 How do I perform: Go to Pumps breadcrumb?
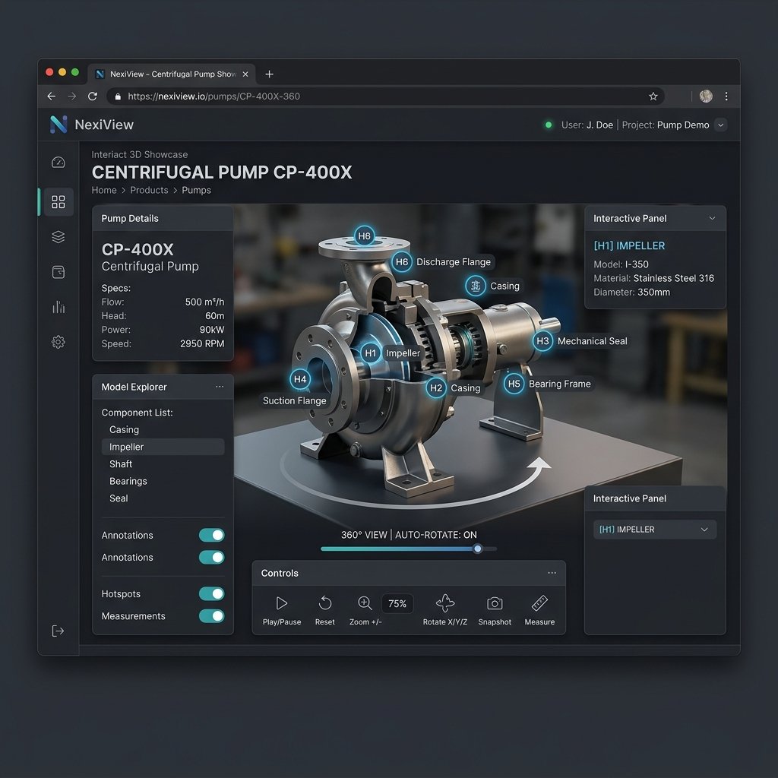(x=196, y=190)
